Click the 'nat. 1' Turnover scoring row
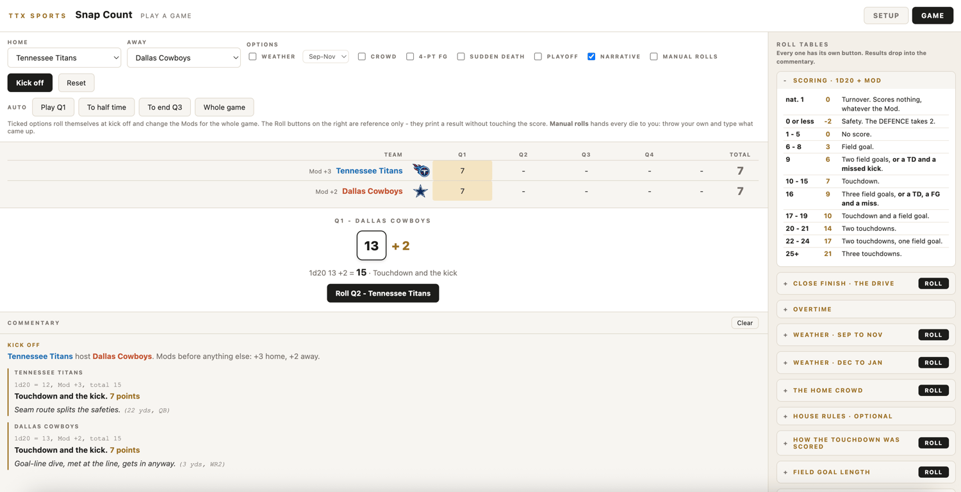This screenshot has width=961, height=492. (x=866, y=104)
